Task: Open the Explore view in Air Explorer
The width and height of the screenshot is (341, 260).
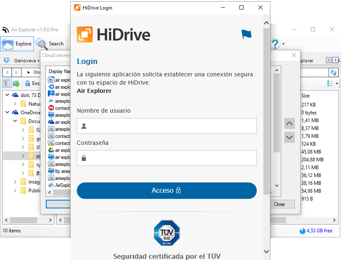Action: click(17, 44)
